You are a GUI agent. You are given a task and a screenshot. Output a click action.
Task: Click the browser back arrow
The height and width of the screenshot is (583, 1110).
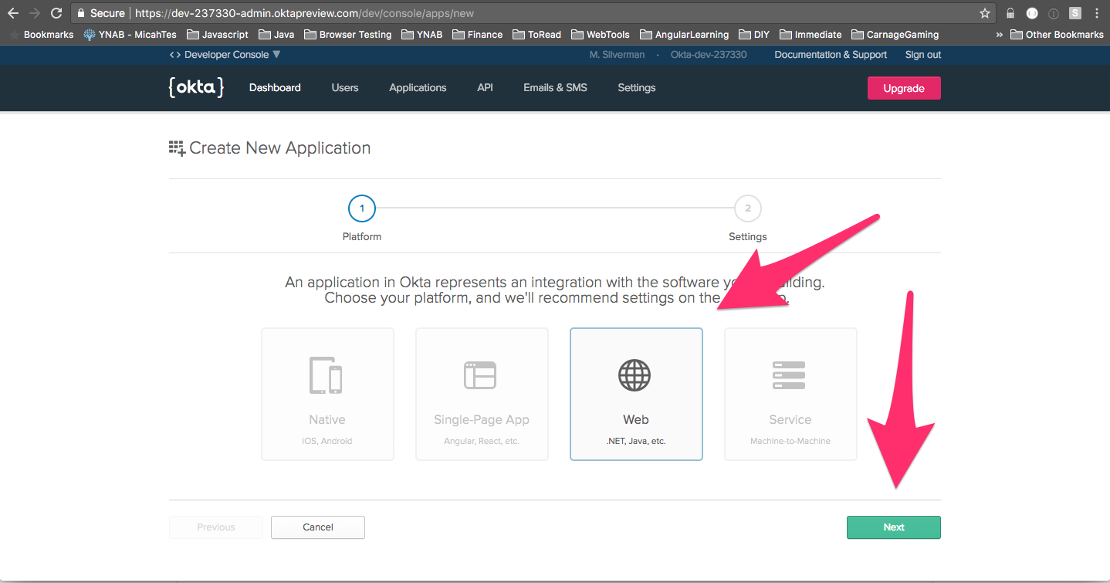pyautogui.click(x=12, y=13)
